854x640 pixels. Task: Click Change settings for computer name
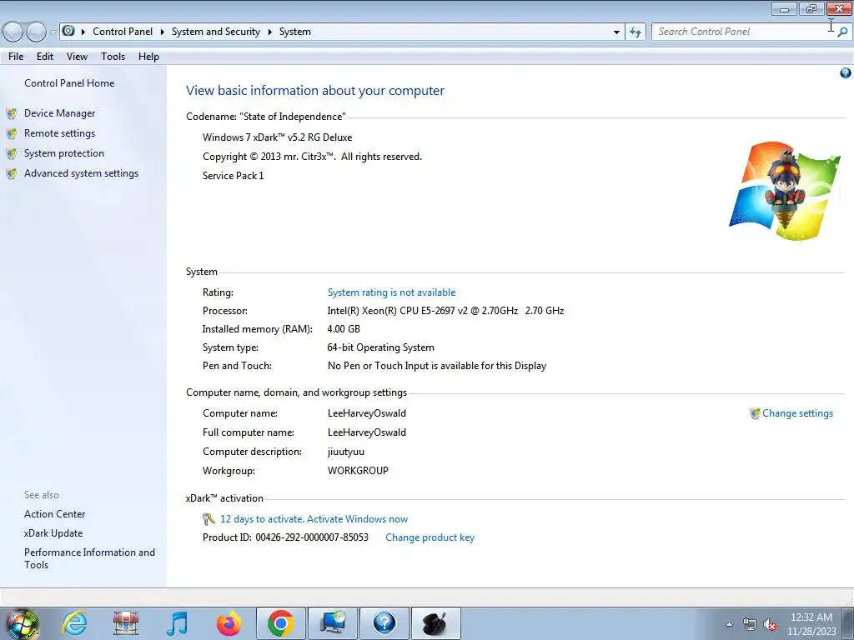click(797, 413)
